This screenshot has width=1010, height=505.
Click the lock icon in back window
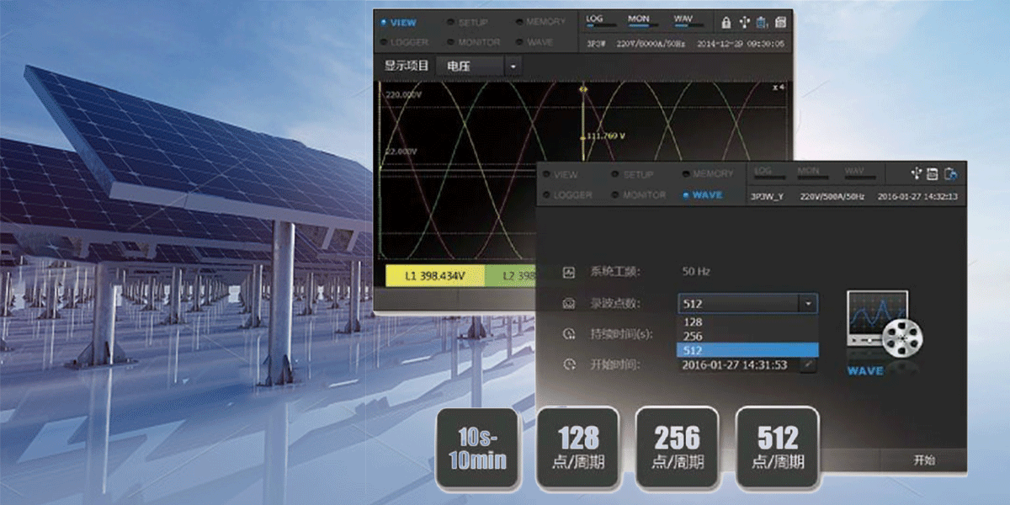tap(726, 23)
